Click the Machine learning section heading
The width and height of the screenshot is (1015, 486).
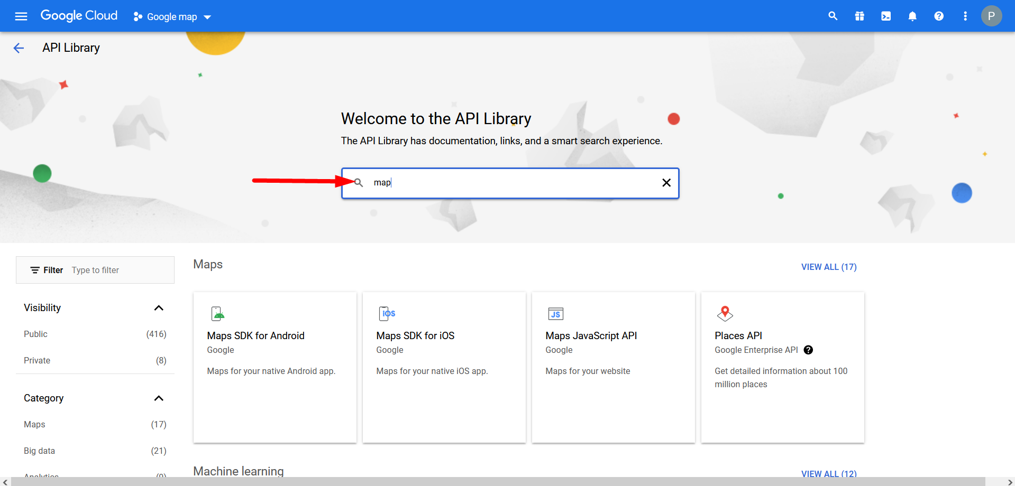click(239, 471)
